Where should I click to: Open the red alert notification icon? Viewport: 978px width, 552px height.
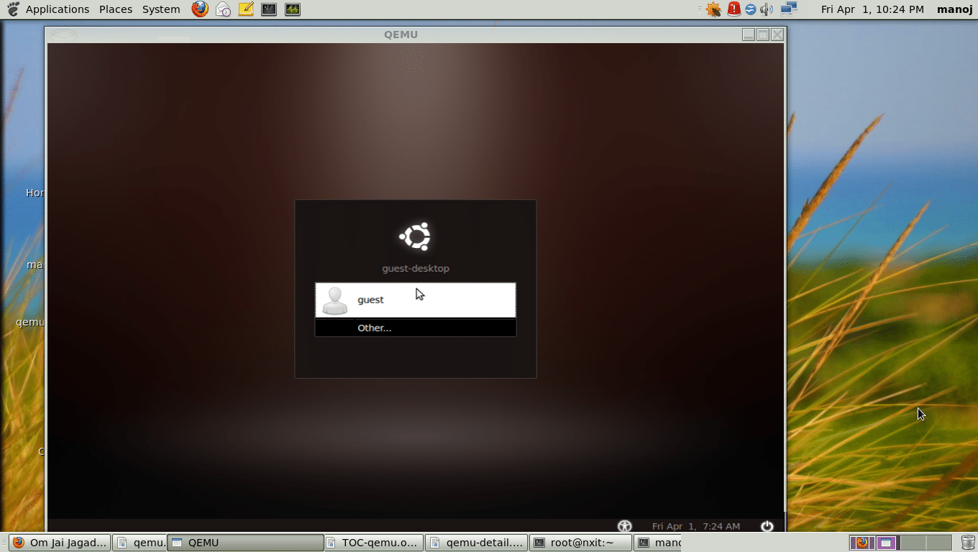[733, 9]
